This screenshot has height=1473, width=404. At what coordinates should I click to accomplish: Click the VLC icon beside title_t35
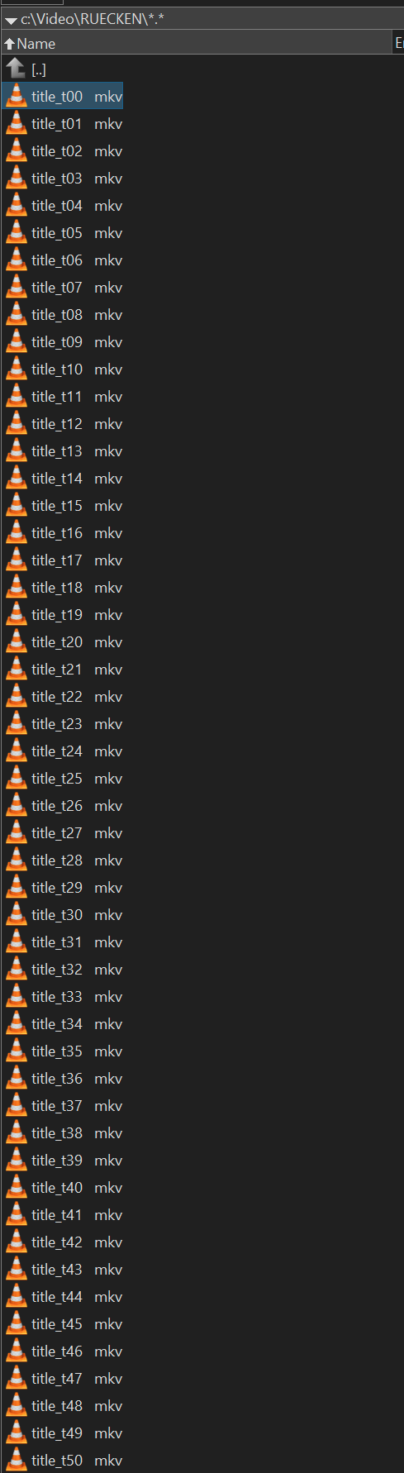pyautogui.click(x=16, y=1051)
